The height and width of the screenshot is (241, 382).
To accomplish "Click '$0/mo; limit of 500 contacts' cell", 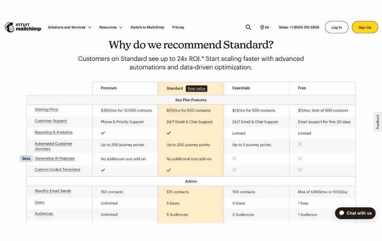I will pyautogui.click(x=323, y=111).
